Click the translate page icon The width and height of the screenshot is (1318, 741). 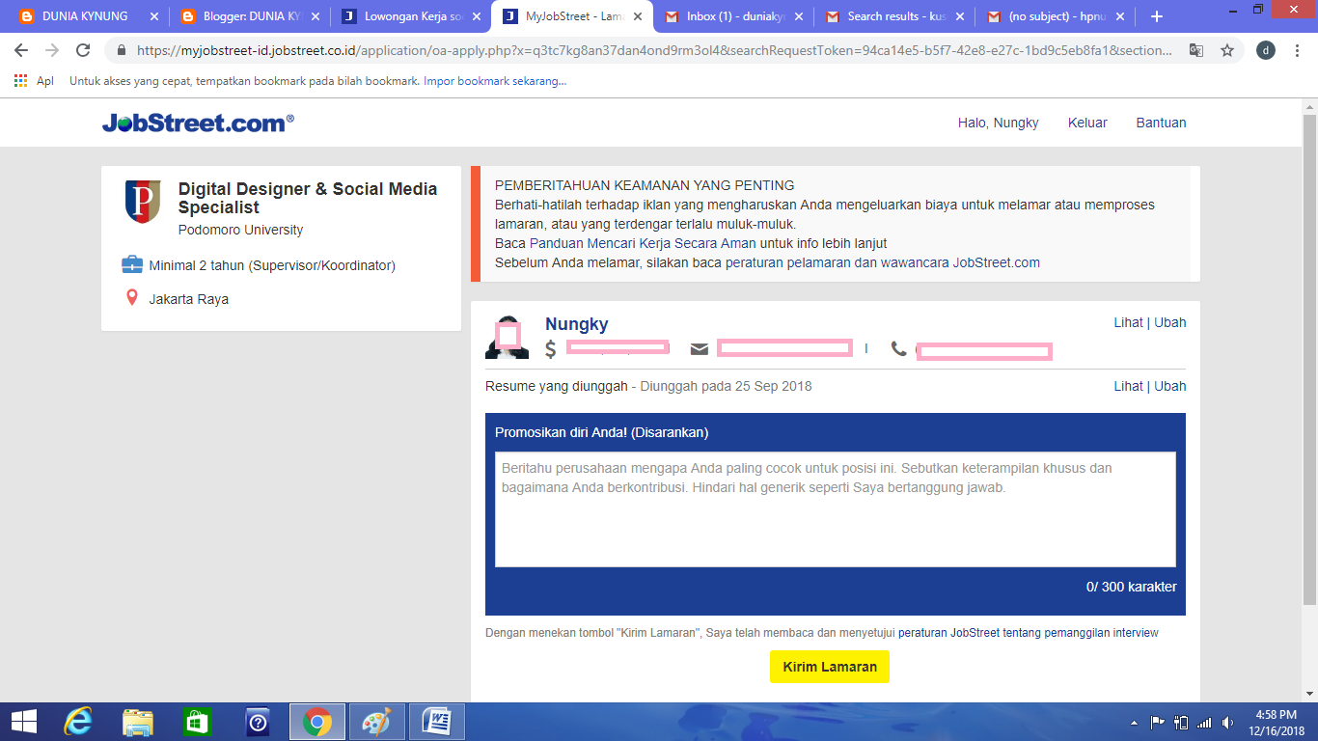1196,50
